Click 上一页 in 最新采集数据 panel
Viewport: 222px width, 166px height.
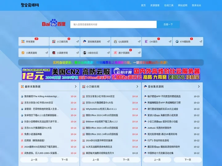click(x=34, y=160)
